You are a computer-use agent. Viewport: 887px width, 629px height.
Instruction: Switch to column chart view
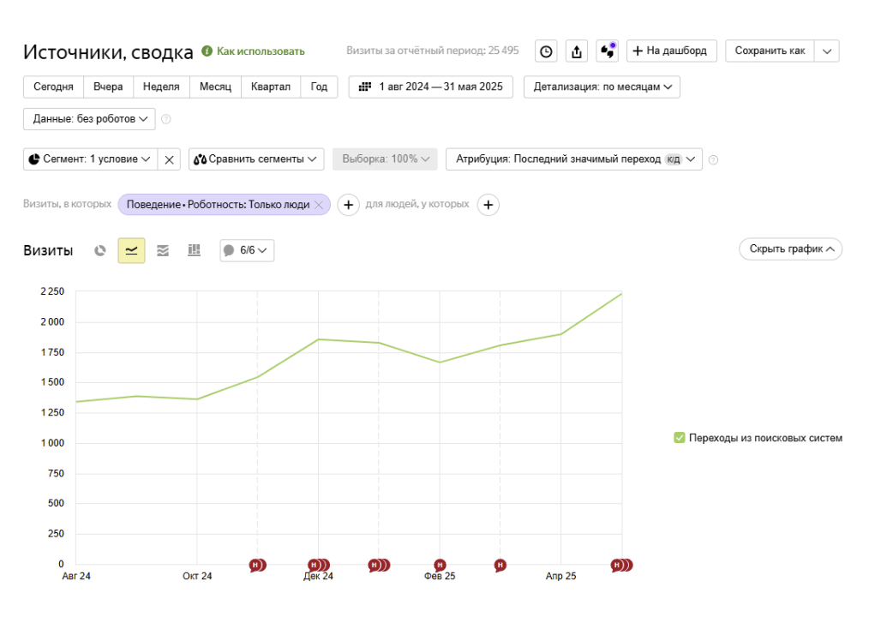(x=194, y=250)
